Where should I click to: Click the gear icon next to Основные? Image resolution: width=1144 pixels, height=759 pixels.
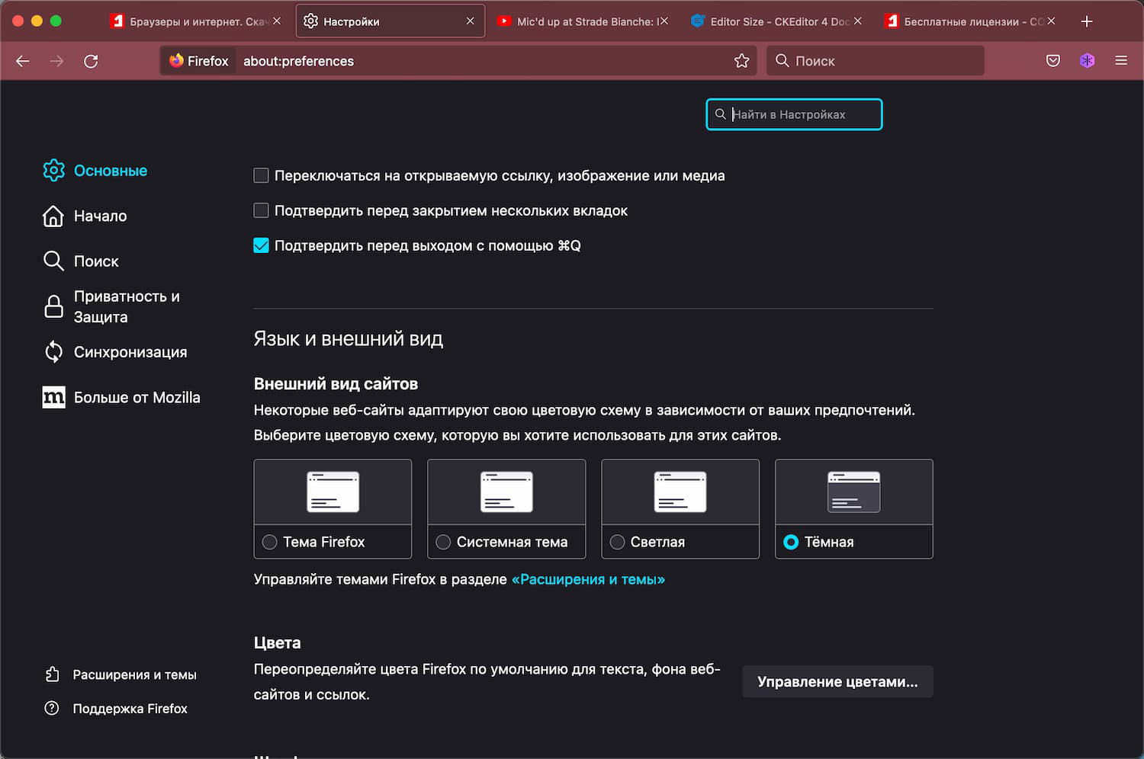click(53, 171)
